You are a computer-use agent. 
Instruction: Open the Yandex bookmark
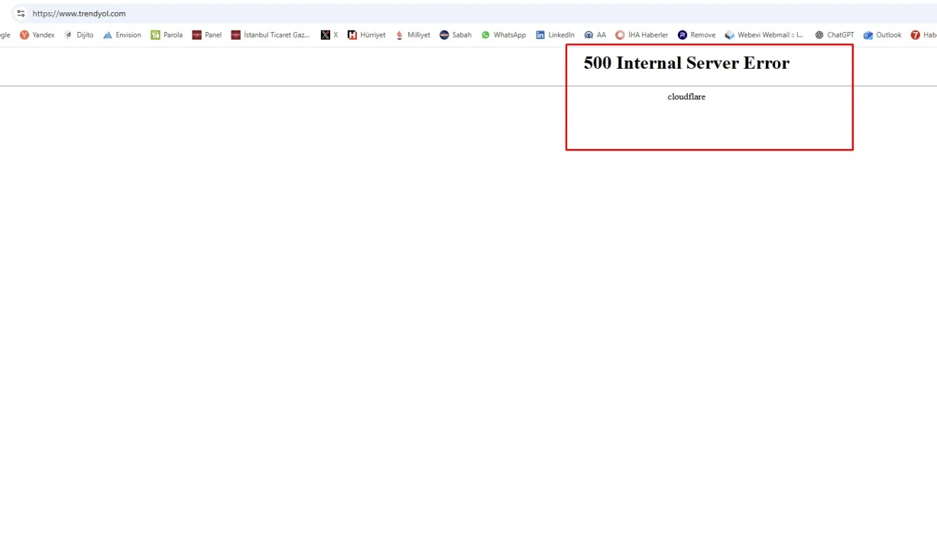click(37, 35)
